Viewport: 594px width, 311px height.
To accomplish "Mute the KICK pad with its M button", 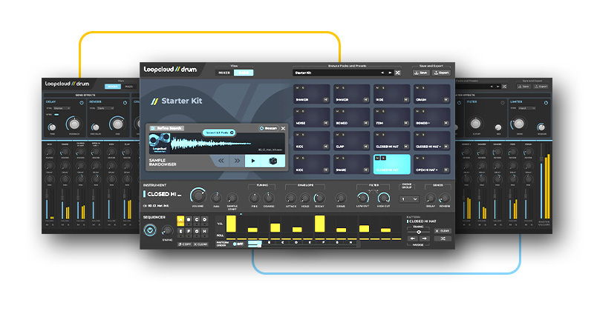I will pos(298,134).
